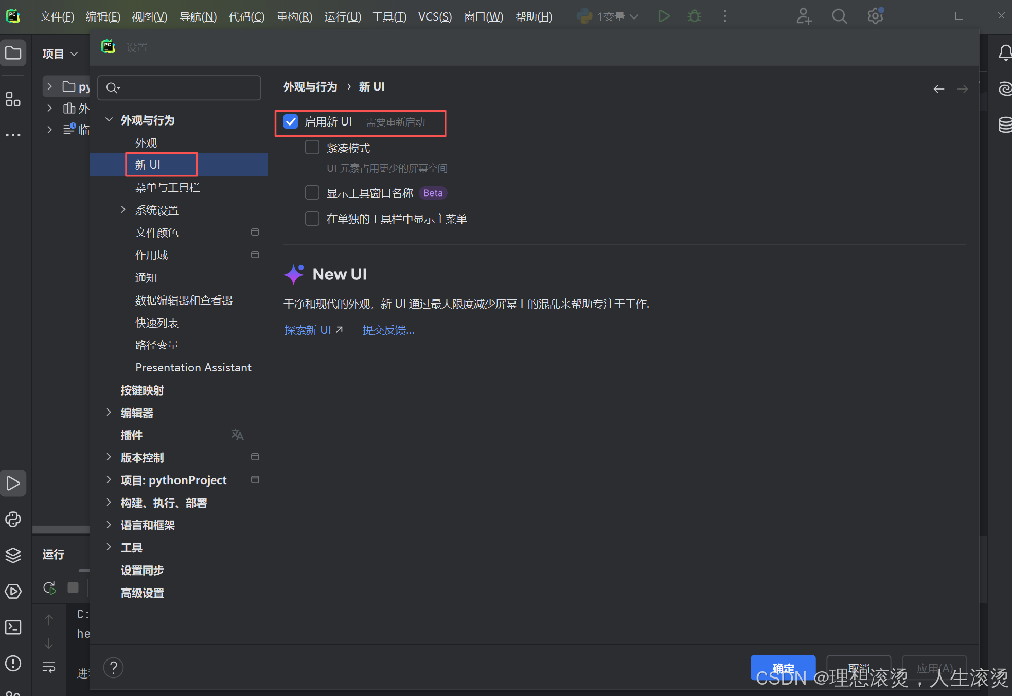This screenshot has width=1012, height=696.
Task: Click the Rerun icon in the Run panel
Action: 49,588
